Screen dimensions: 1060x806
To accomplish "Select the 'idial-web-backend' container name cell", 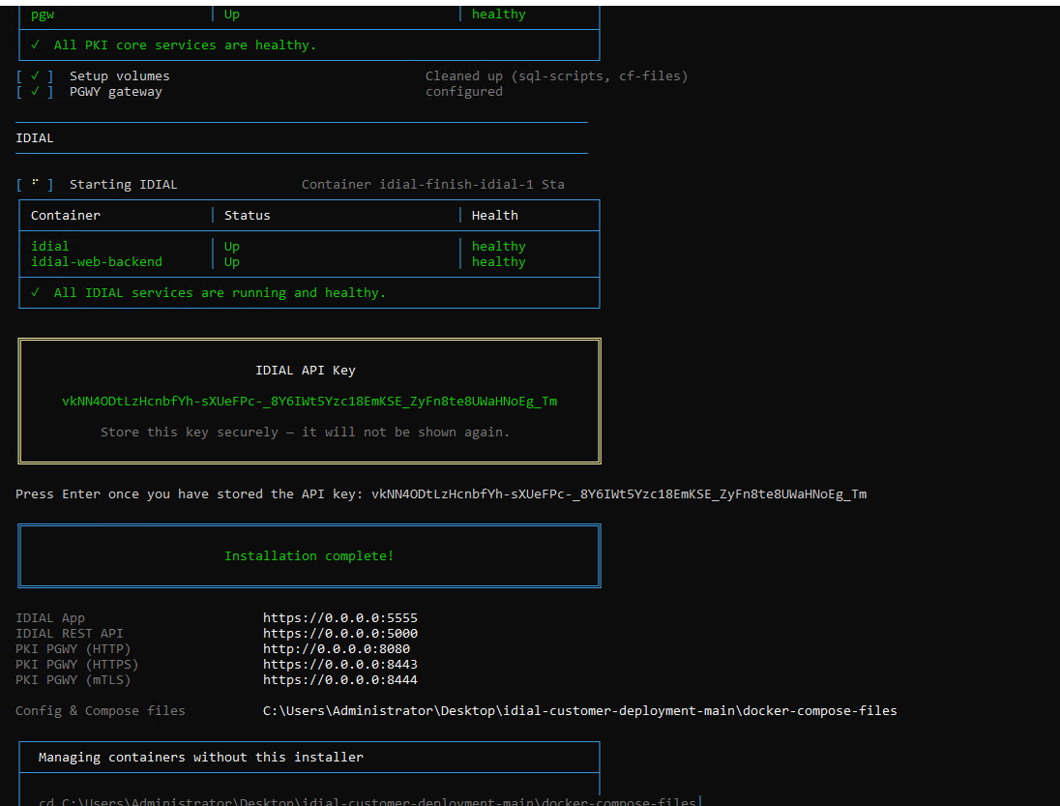I will click(97, 261).
